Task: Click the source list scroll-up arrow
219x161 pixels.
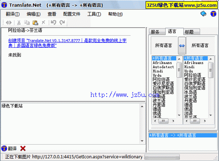Action: click(x=179, y=59)
